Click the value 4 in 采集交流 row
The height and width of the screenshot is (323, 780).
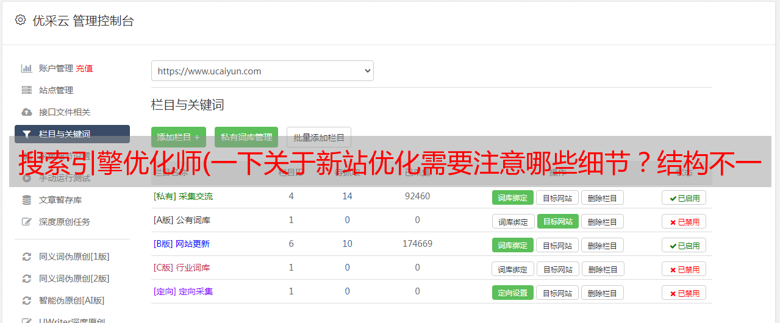click(292, 196)
